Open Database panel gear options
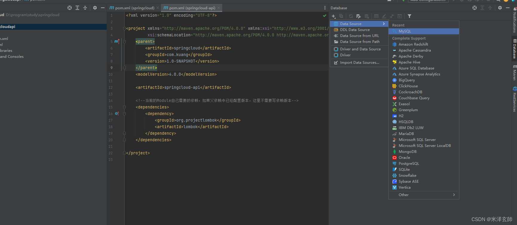This screenshot has width=517, height=225. (500, 8)
